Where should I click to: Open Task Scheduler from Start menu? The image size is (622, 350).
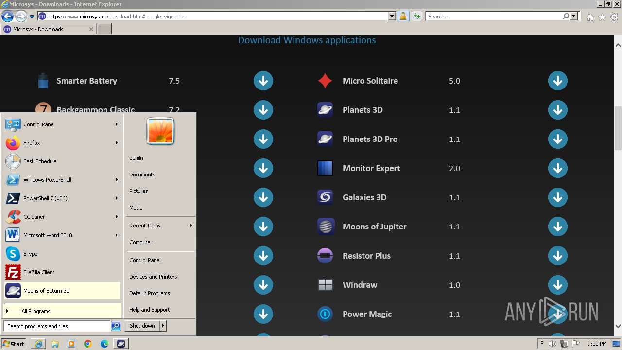pos(62,161)
